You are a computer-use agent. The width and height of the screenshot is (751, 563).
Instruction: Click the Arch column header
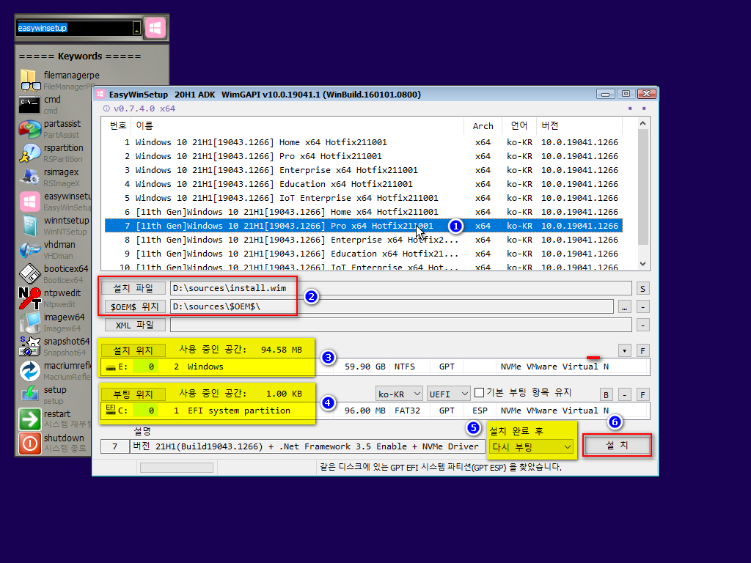coord(483,125)
